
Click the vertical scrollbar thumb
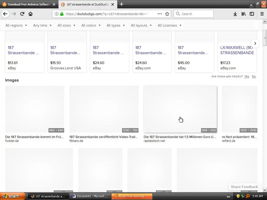(265, 37)
